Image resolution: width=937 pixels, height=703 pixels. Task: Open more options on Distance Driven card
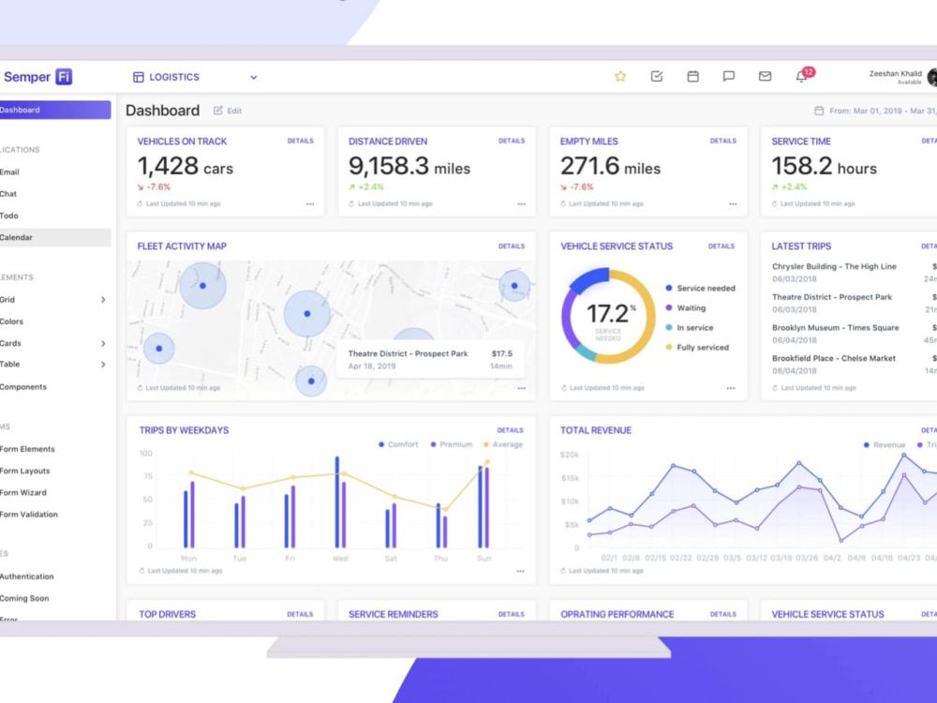522,203
